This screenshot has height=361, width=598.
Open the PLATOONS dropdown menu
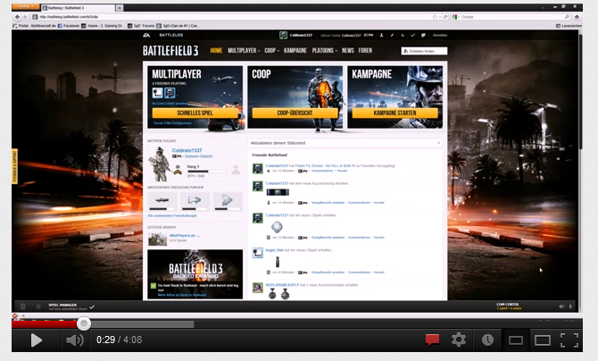(x=325, y=50)
